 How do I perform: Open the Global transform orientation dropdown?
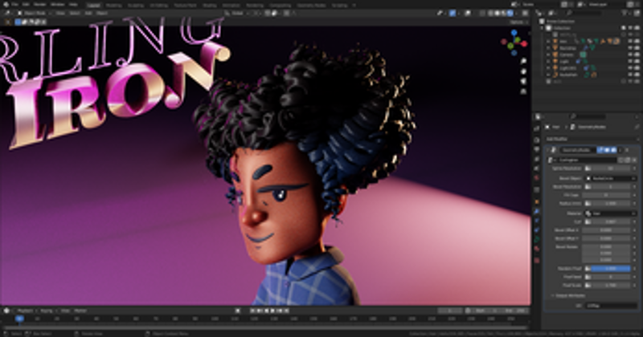pos(237,13)
